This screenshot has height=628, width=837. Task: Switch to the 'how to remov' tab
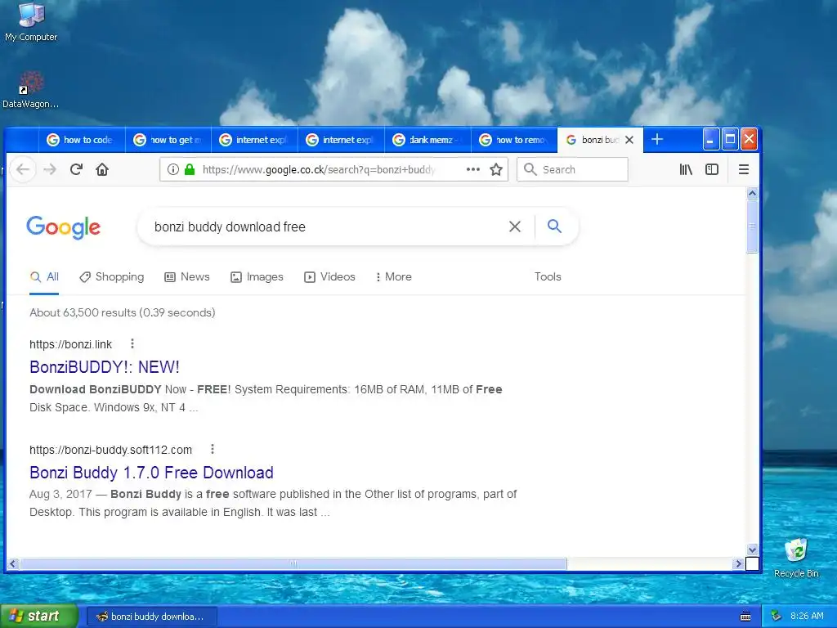[515, 140]
